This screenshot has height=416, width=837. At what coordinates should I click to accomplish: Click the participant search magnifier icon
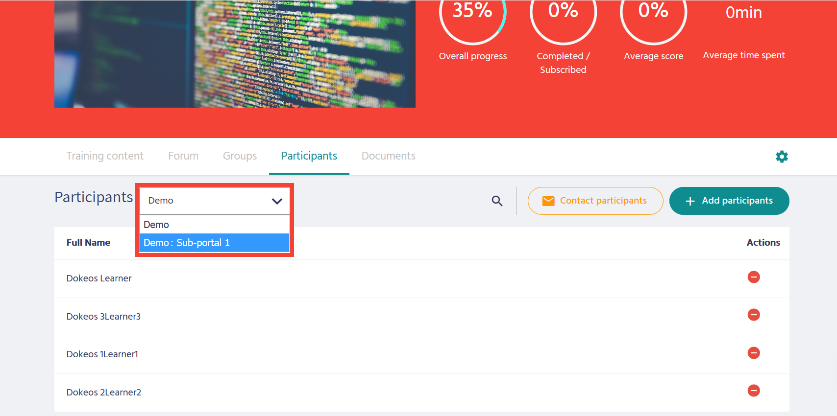tap(497, 201)
